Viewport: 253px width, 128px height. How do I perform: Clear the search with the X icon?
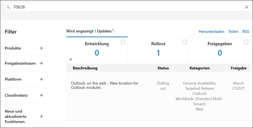click(x=246, y=7)
